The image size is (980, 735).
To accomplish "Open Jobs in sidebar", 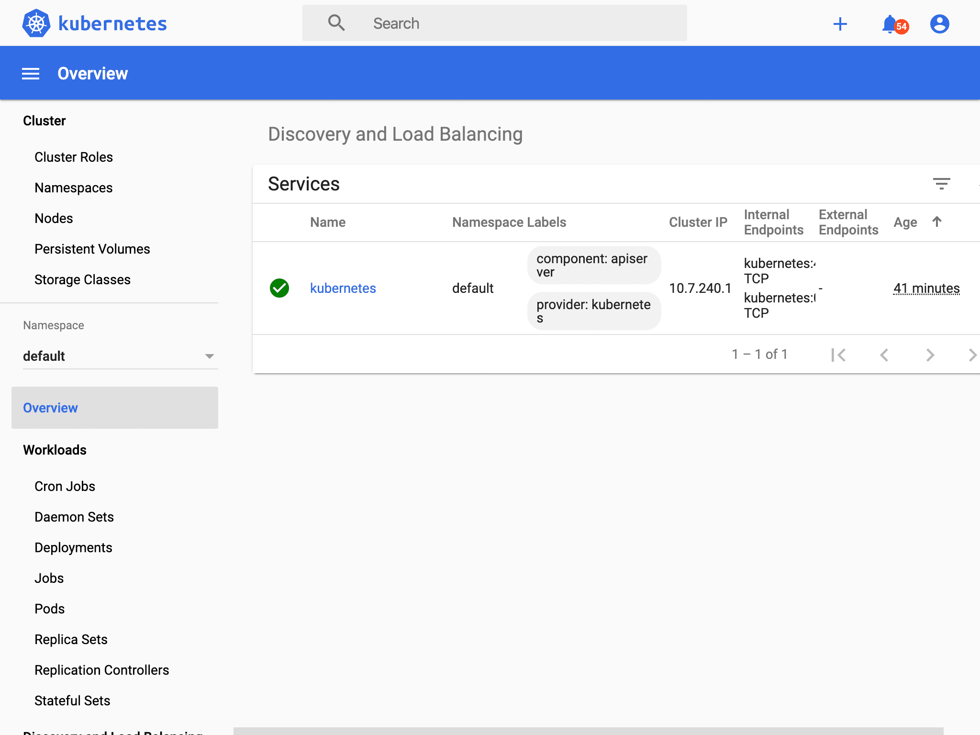I will [49, 578].
